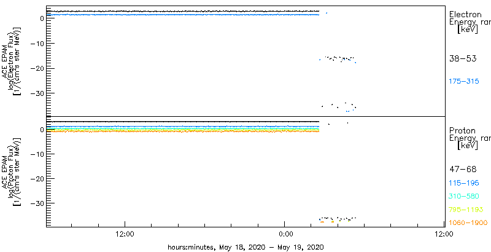
Task: Click the Proton legend heading
Action: click(462, 130)
